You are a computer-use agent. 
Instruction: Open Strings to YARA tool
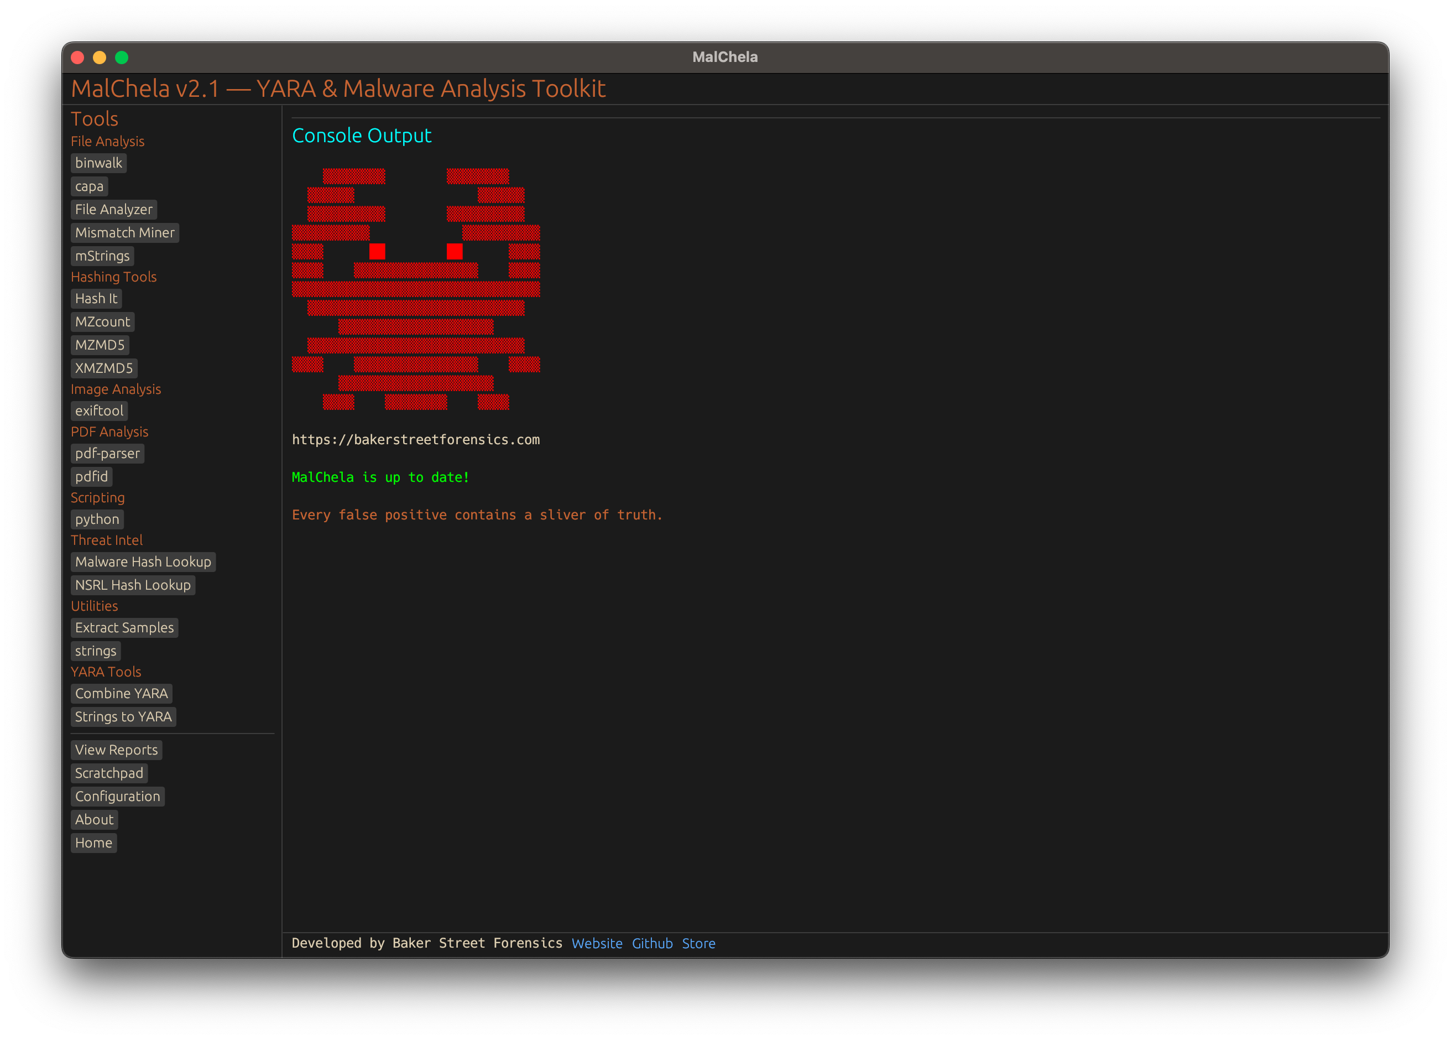point(123,717)
